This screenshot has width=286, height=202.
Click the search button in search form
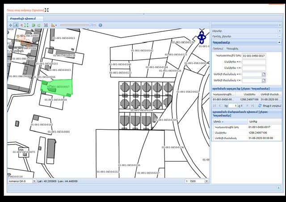(x=218, y=48)
